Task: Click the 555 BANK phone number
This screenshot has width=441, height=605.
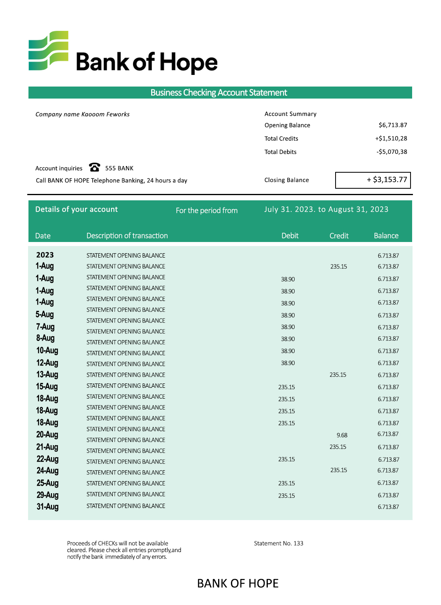Action: (x=119, y=168)
